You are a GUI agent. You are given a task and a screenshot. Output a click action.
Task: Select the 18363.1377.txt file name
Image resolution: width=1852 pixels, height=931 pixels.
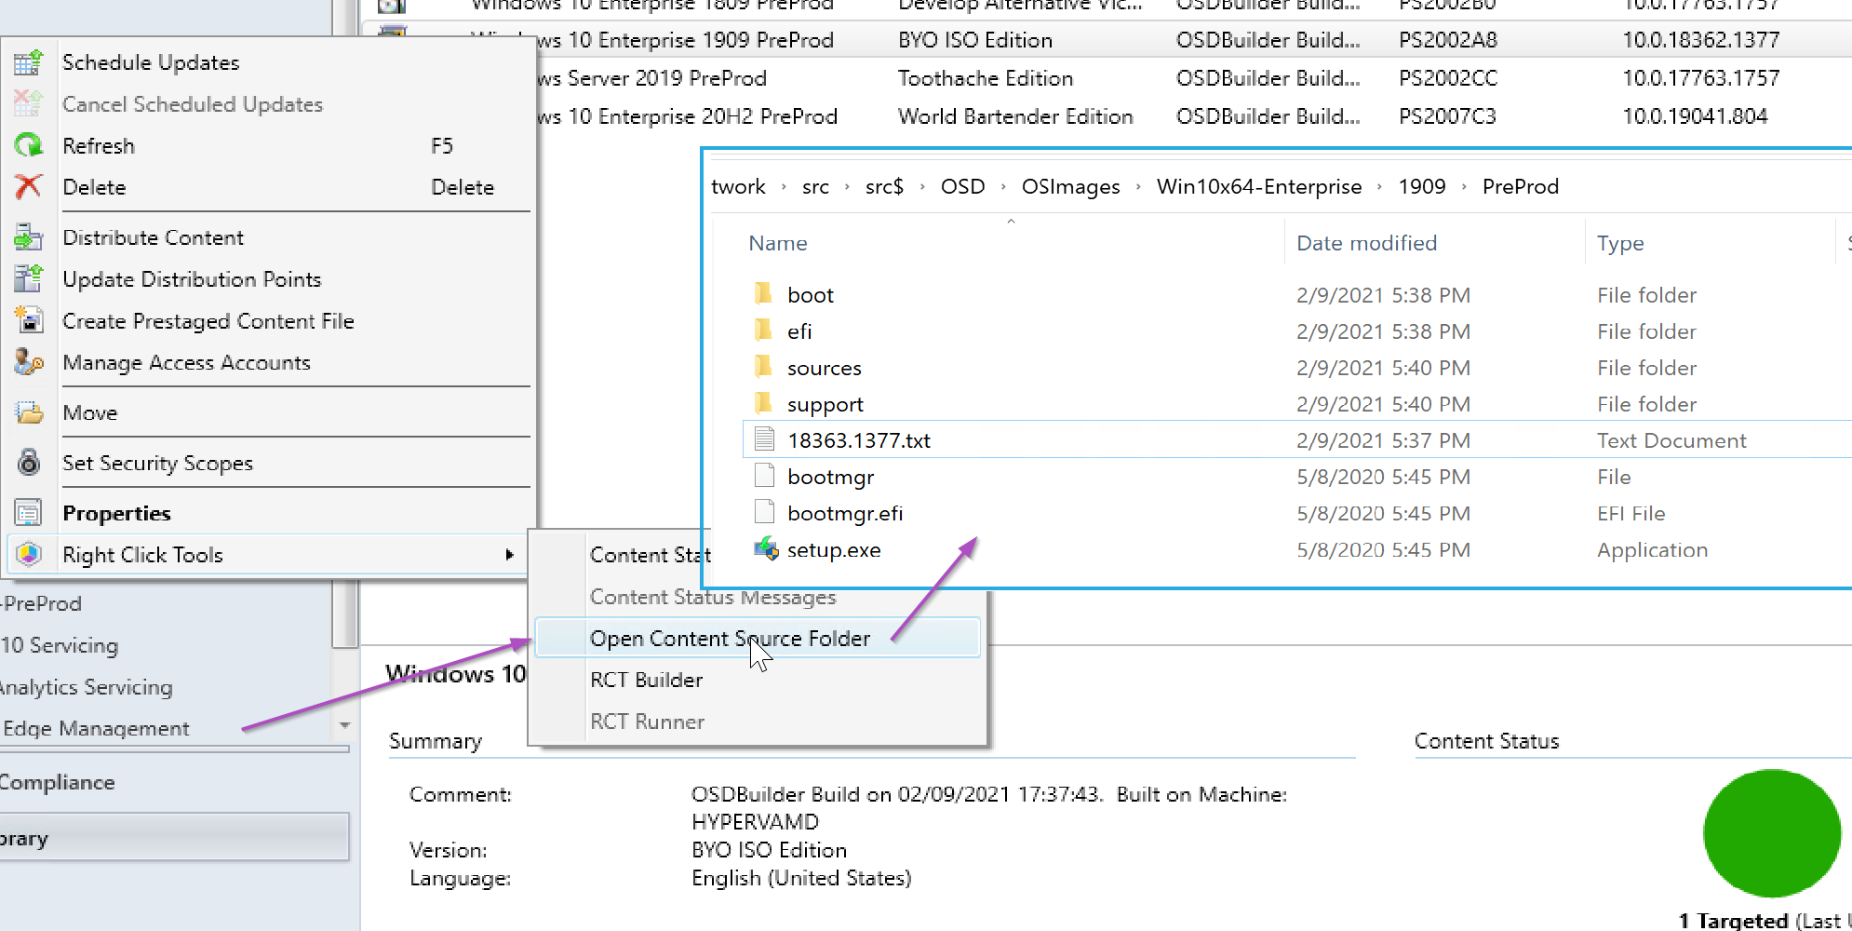pyautogui.click(x=859, y=440)
